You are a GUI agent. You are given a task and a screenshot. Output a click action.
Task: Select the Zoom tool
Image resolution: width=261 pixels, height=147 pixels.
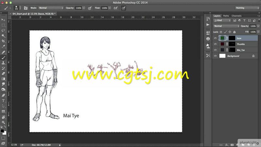coord(3,122)
